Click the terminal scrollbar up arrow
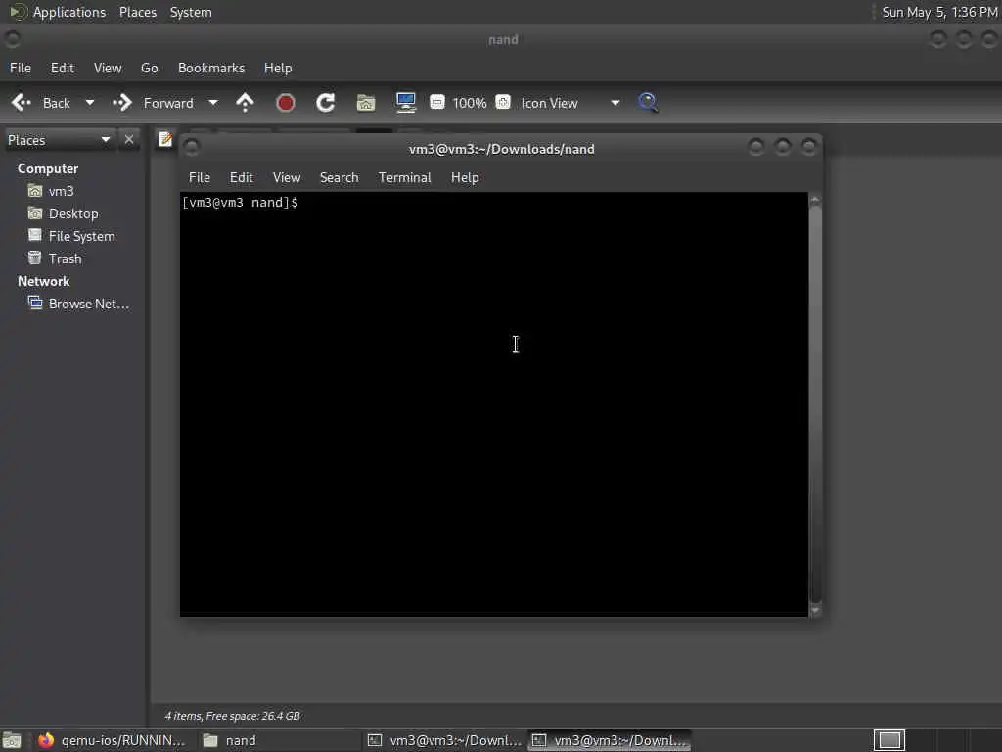This screenshot has width=1002, height=752. tap(815, 200)
